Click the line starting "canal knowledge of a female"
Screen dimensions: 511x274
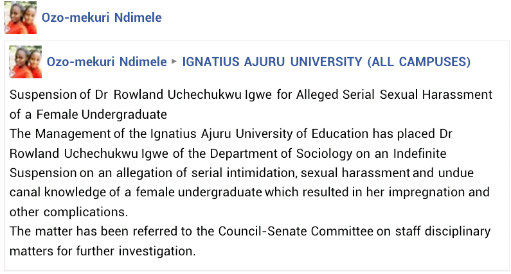pyautogui.click(x=249, y=193)
